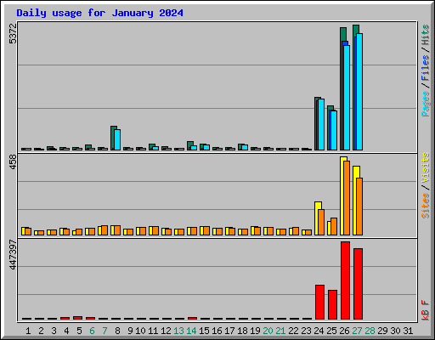Select the day 25 red KB bar
435x340 pixels.
pos(332,305)
